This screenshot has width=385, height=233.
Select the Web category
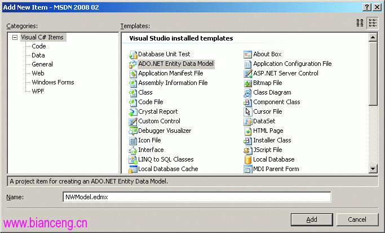(38, 73)
